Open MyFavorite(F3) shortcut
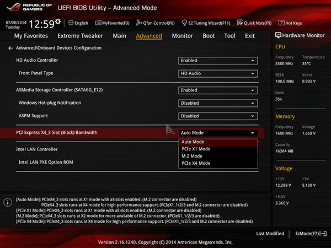This screenshot has height=248, width=331. [113, 23]
